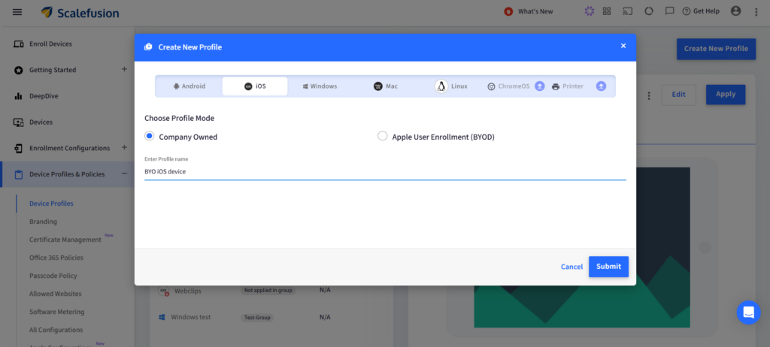The image size is (770, 347).
Task: Click the cast screen icon in header
Action: pos(627,11)
